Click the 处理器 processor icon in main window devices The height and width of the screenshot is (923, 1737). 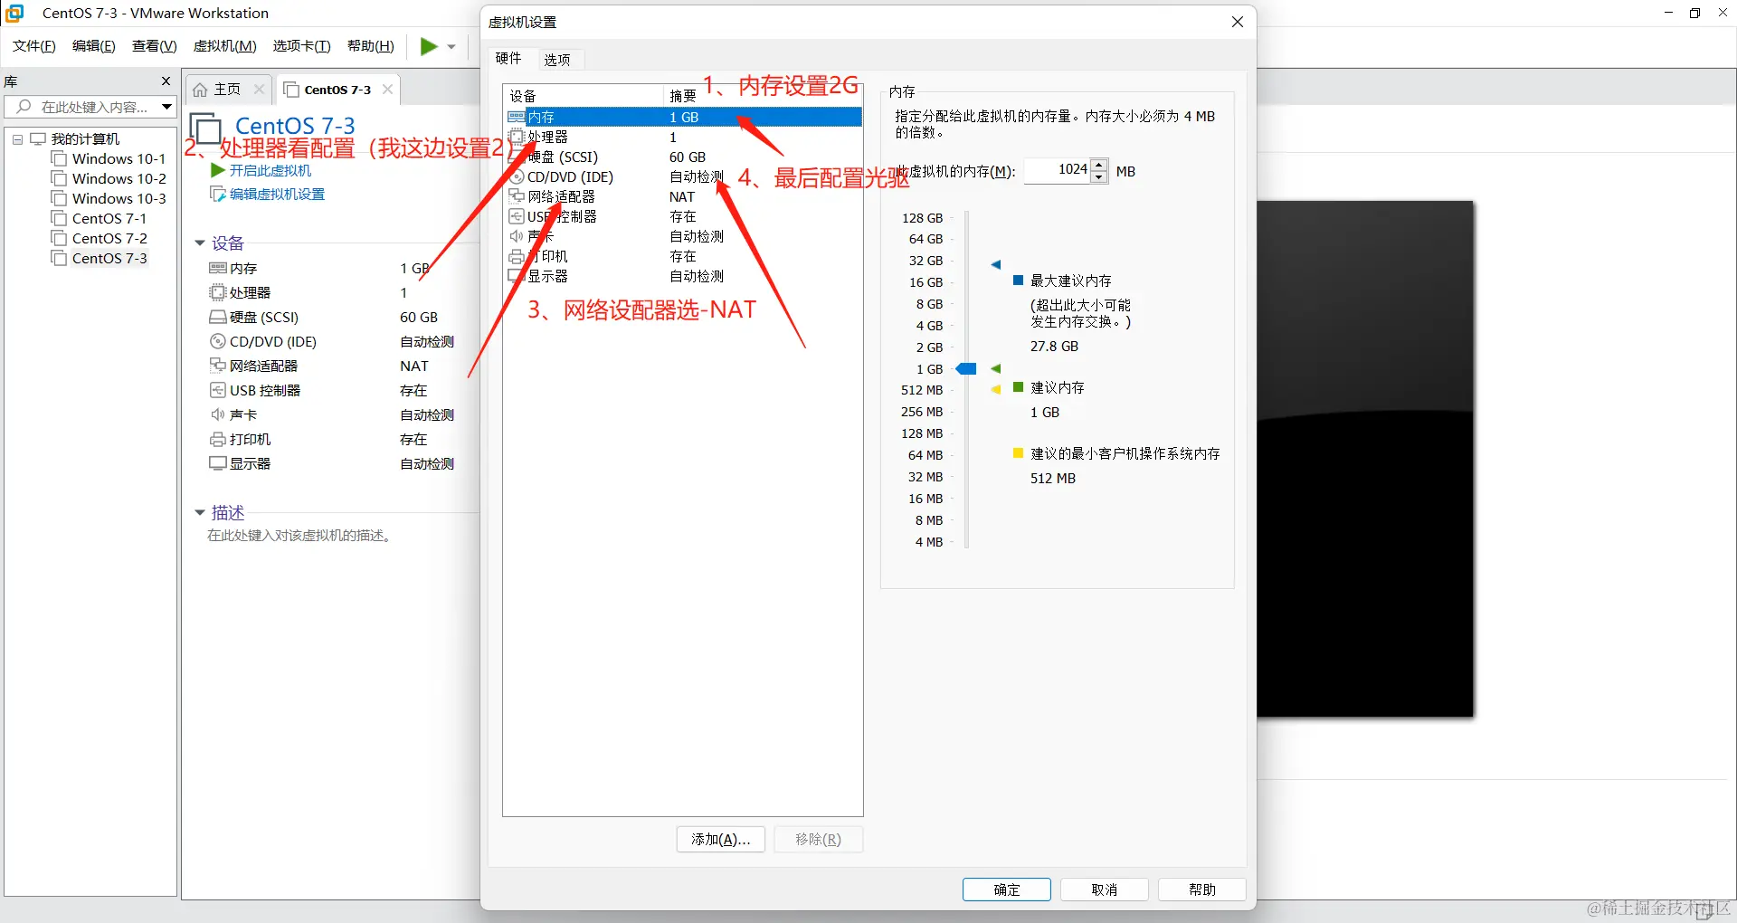coord(217,292)
